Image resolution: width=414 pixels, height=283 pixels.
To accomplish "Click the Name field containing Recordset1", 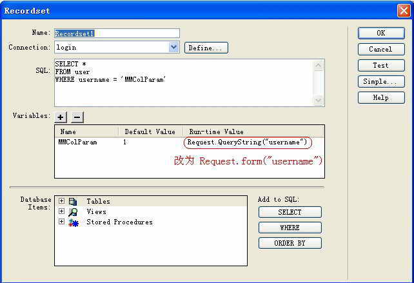I will [116, 33].
